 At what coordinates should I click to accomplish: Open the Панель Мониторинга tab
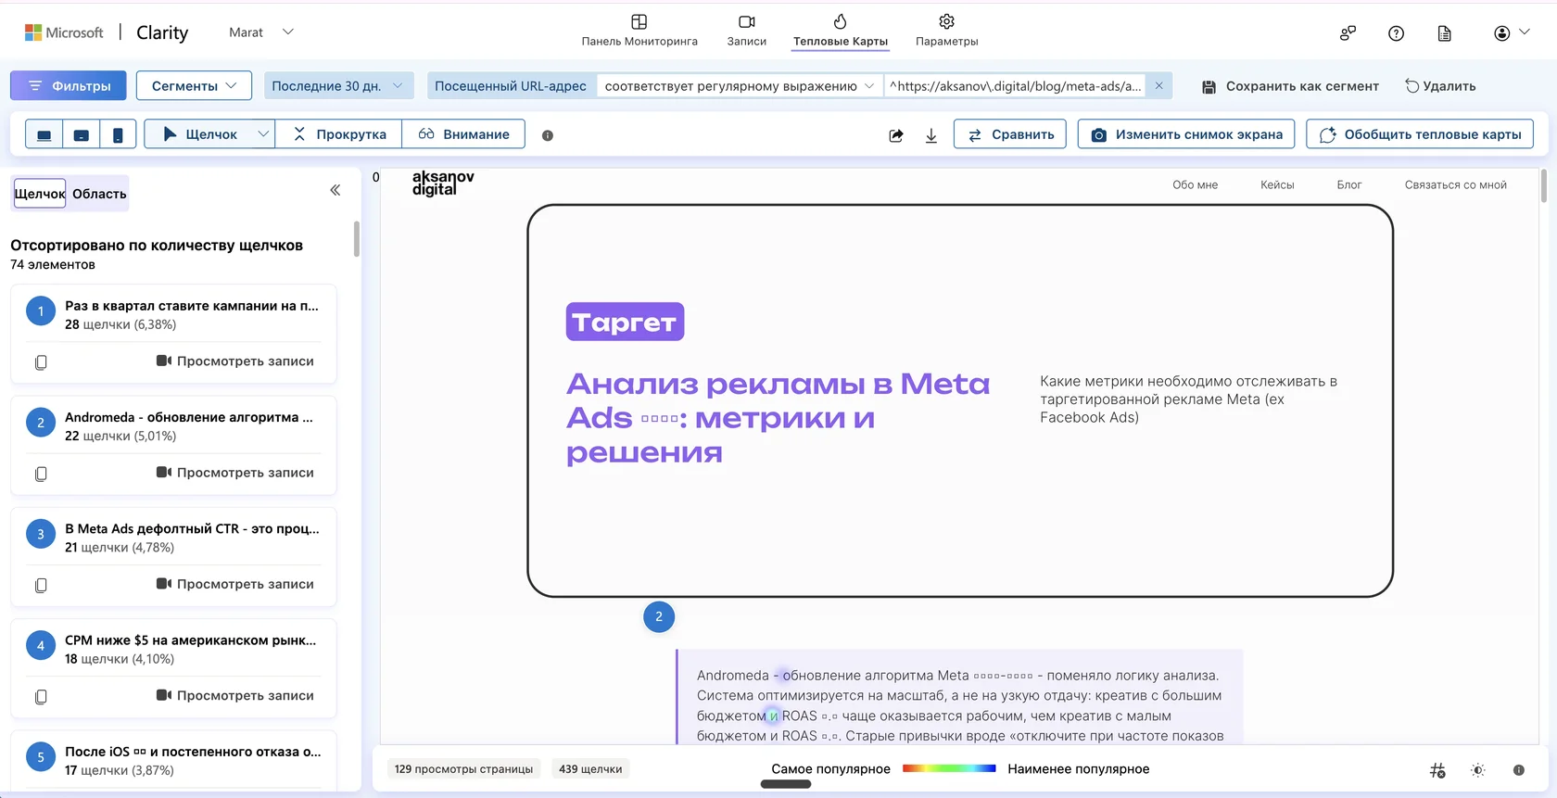pyautogui.click(x=639, y=31)
